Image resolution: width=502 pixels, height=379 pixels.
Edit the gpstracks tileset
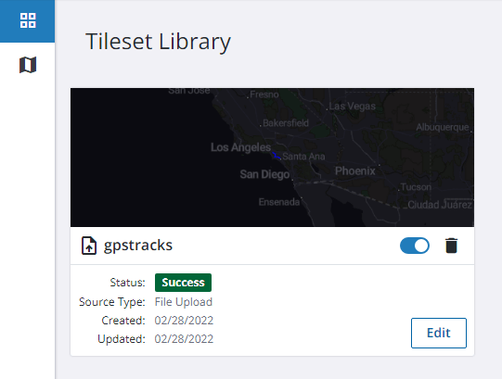pyautogui.click(x=439, y=333)
